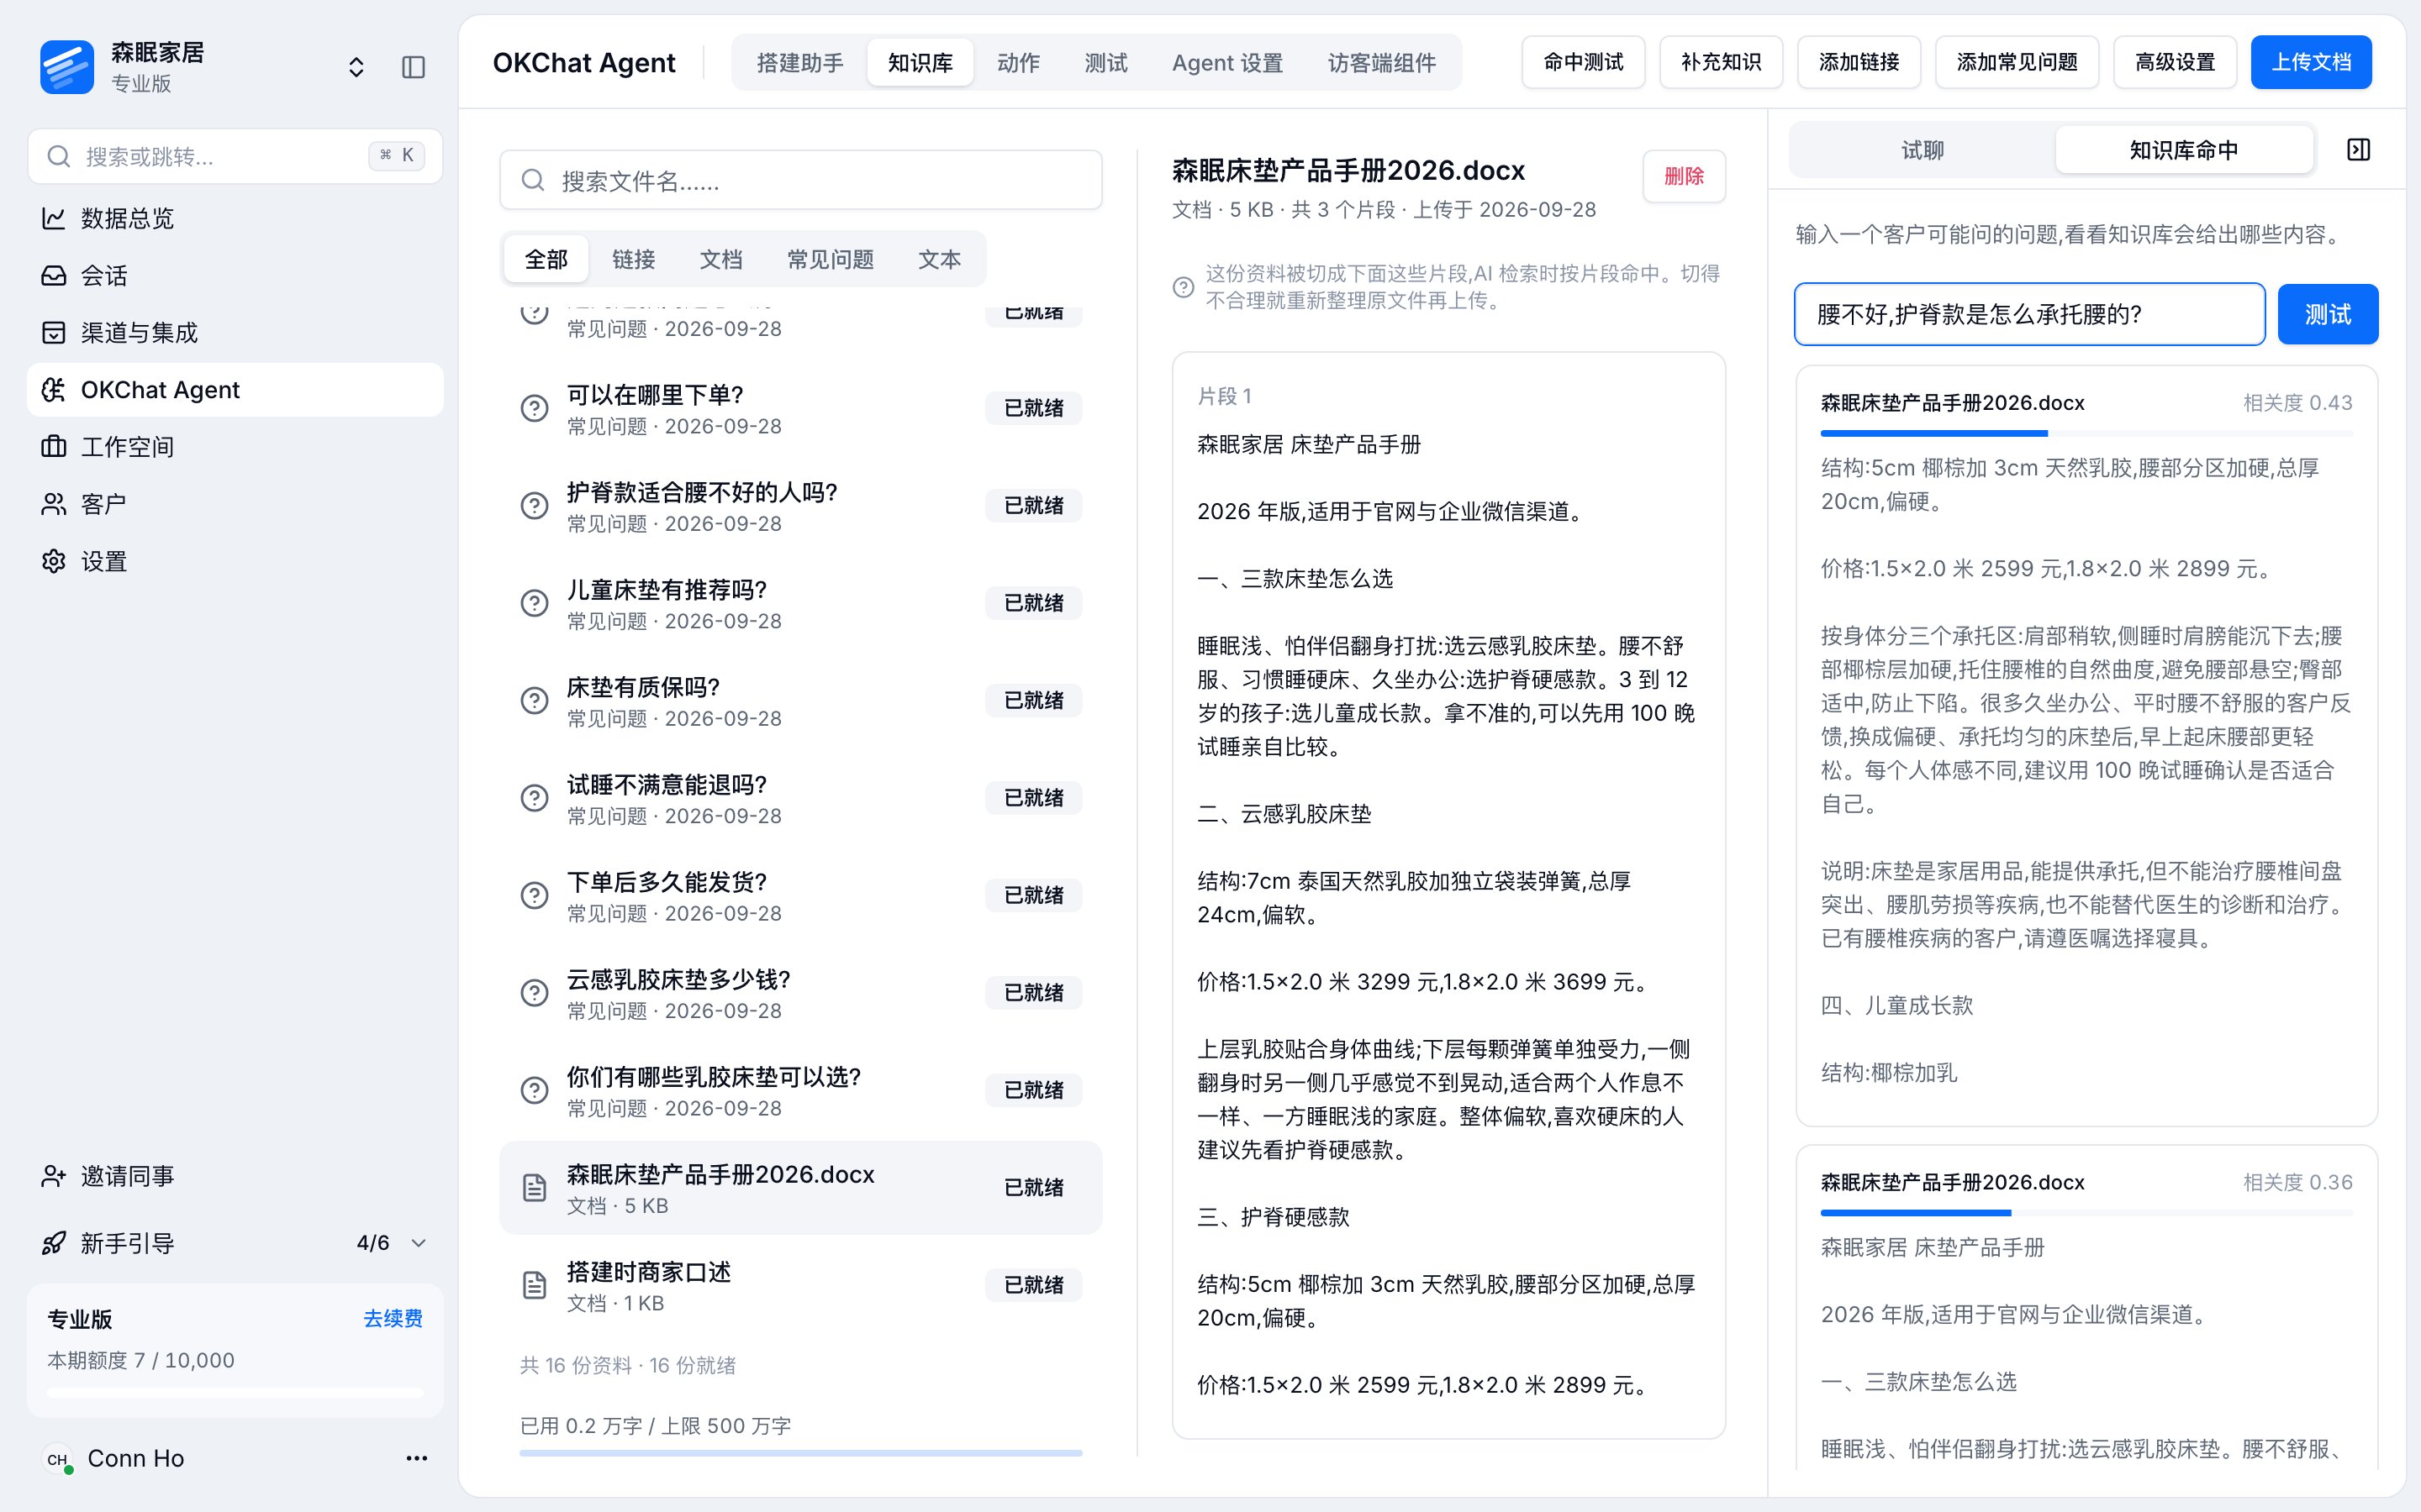
Task: Open 工作空间 in the sidebar
Action: pyautogui.click(x=235, y=446)
